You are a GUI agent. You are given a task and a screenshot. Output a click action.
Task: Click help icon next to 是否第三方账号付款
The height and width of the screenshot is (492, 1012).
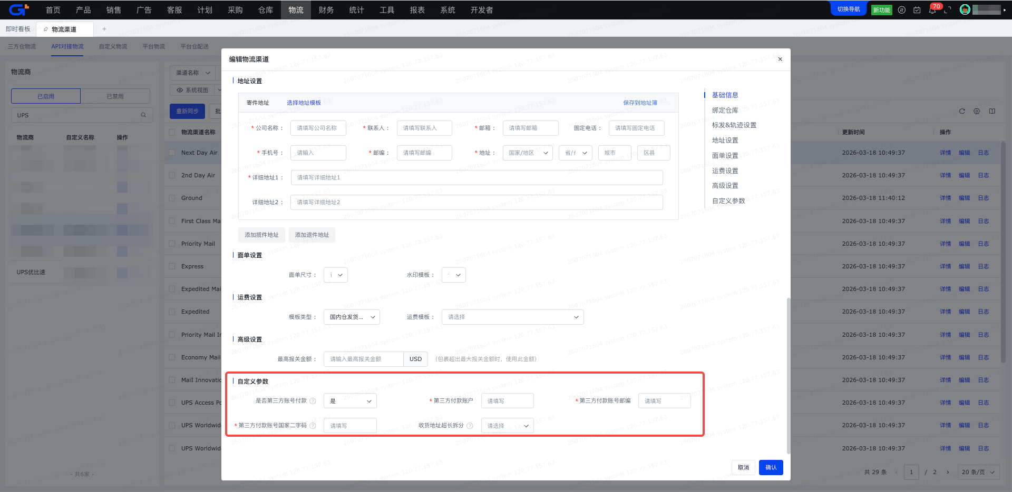313,401
